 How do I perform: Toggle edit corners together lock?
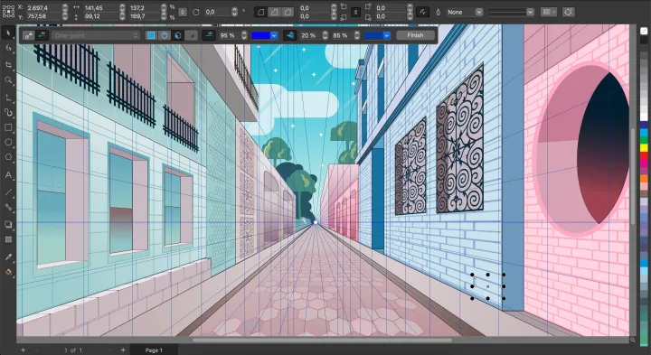coord(355,12)
